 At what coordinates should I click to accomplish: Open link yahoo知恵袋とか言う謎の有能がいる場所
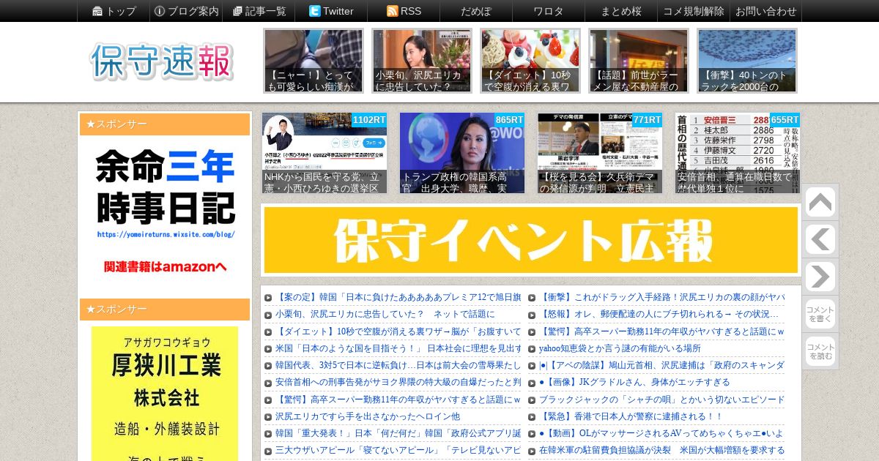(620, 348)
